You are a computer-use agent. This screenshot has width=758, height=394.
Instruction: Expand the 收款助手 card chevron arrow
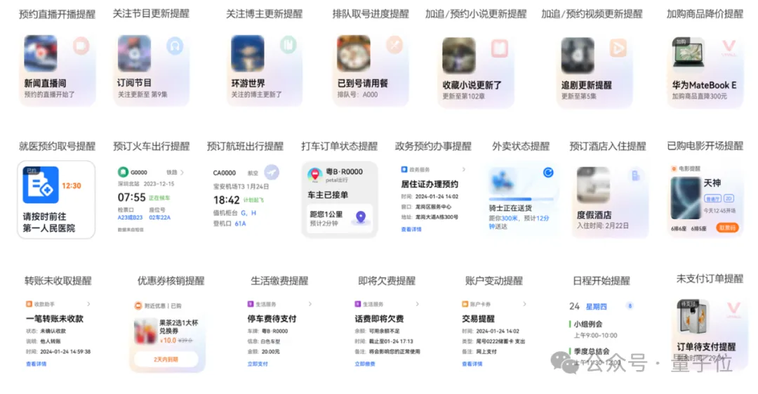88,304
